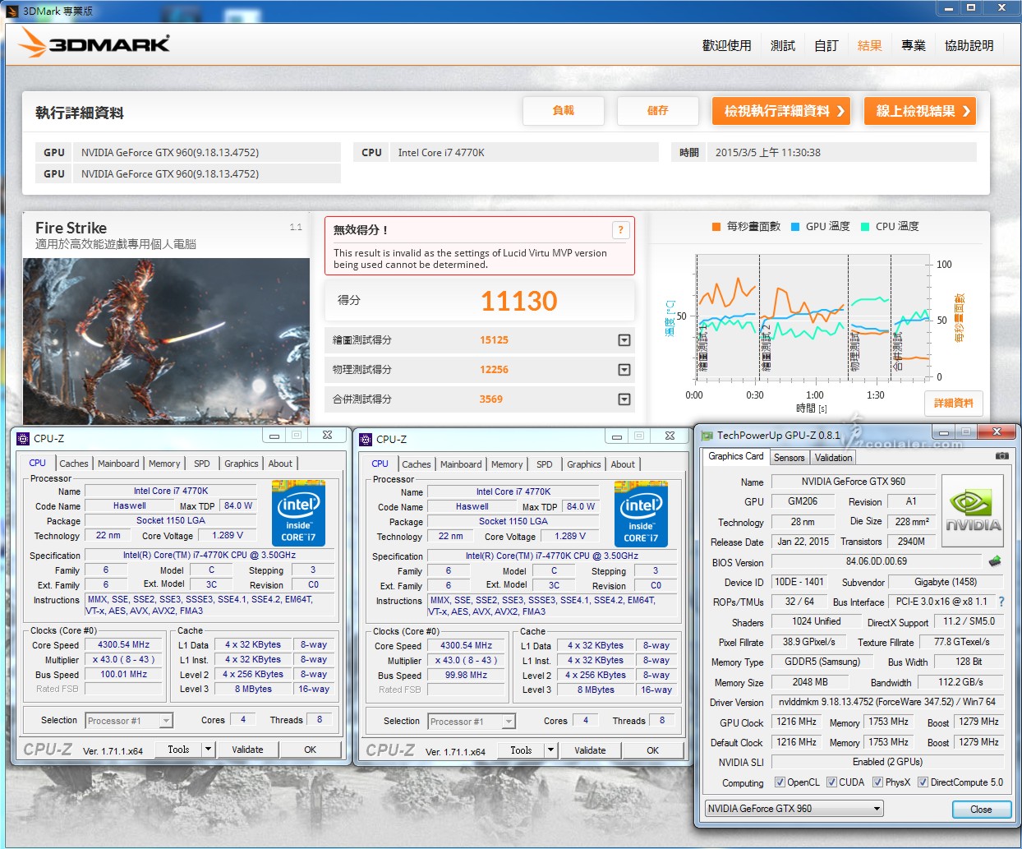Click NVIDIA SLI Enabled (2 GPUs) field

887,762
